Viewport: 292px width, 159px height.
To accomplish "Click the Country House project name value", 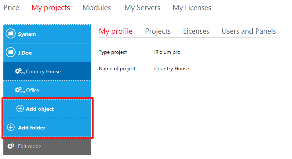I will (171, 68).
